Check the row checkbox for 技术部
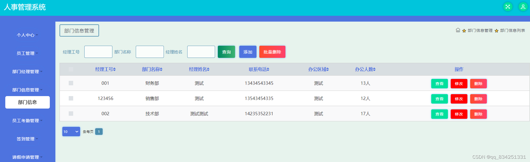The image size is (530, 162). pyautogui.click(x=71, y=114)
